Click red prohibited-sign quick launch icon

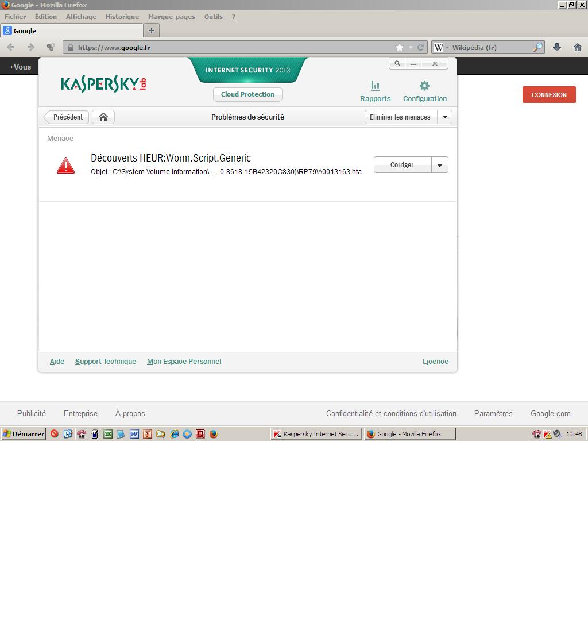coord(55,433)
